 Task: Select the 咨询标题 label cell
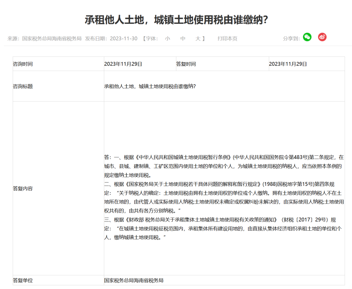coord(23,86)
